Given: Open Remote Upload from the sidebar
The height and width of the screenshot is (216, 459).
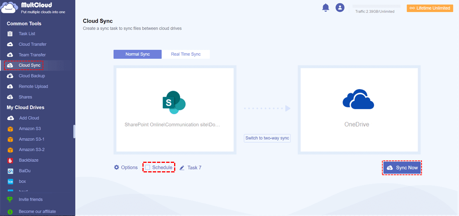Looking at the screenshot, I should click(x=33, y=86).
